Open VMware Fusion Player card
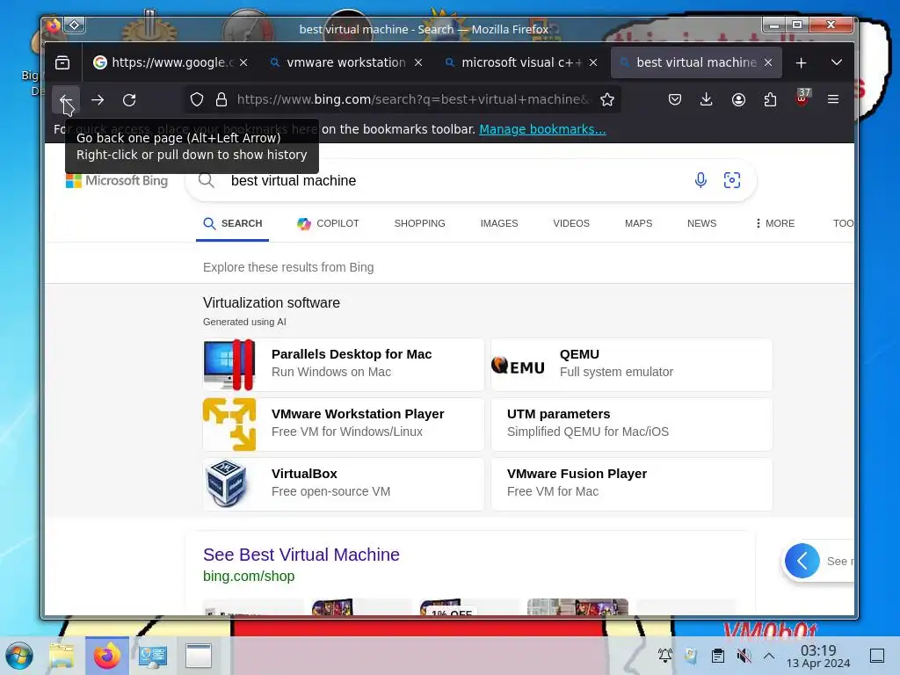The height and width of the screenshot is (675, 900). (631, 484)
